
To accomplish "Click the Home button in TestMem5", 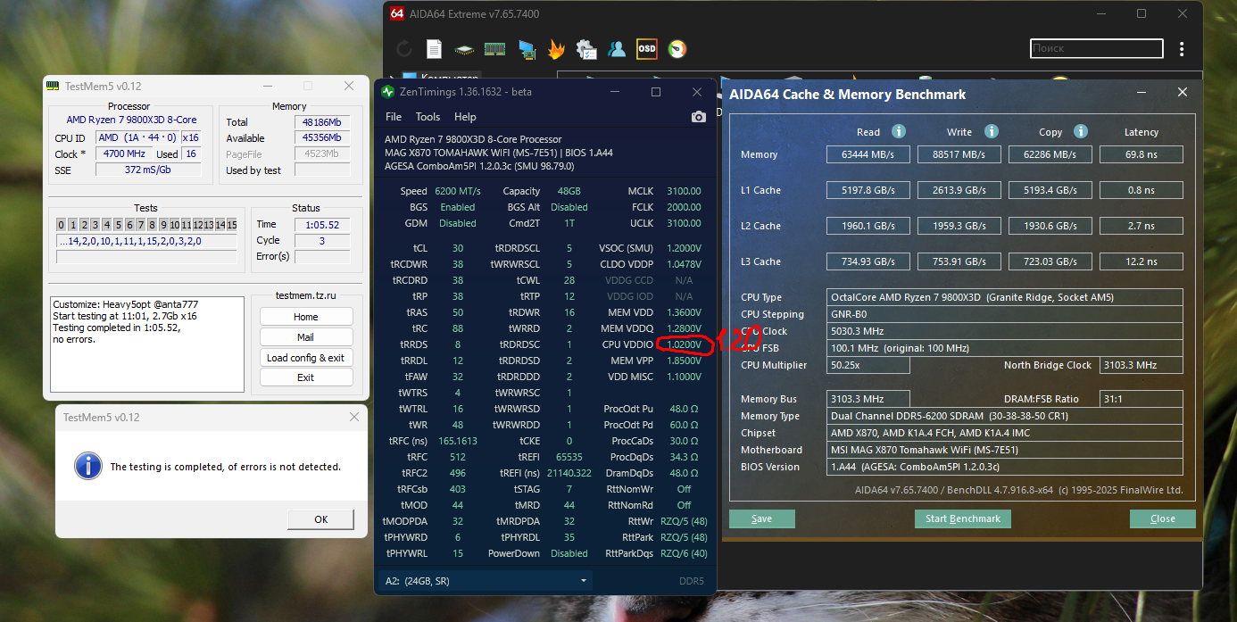I will [306, 317].
